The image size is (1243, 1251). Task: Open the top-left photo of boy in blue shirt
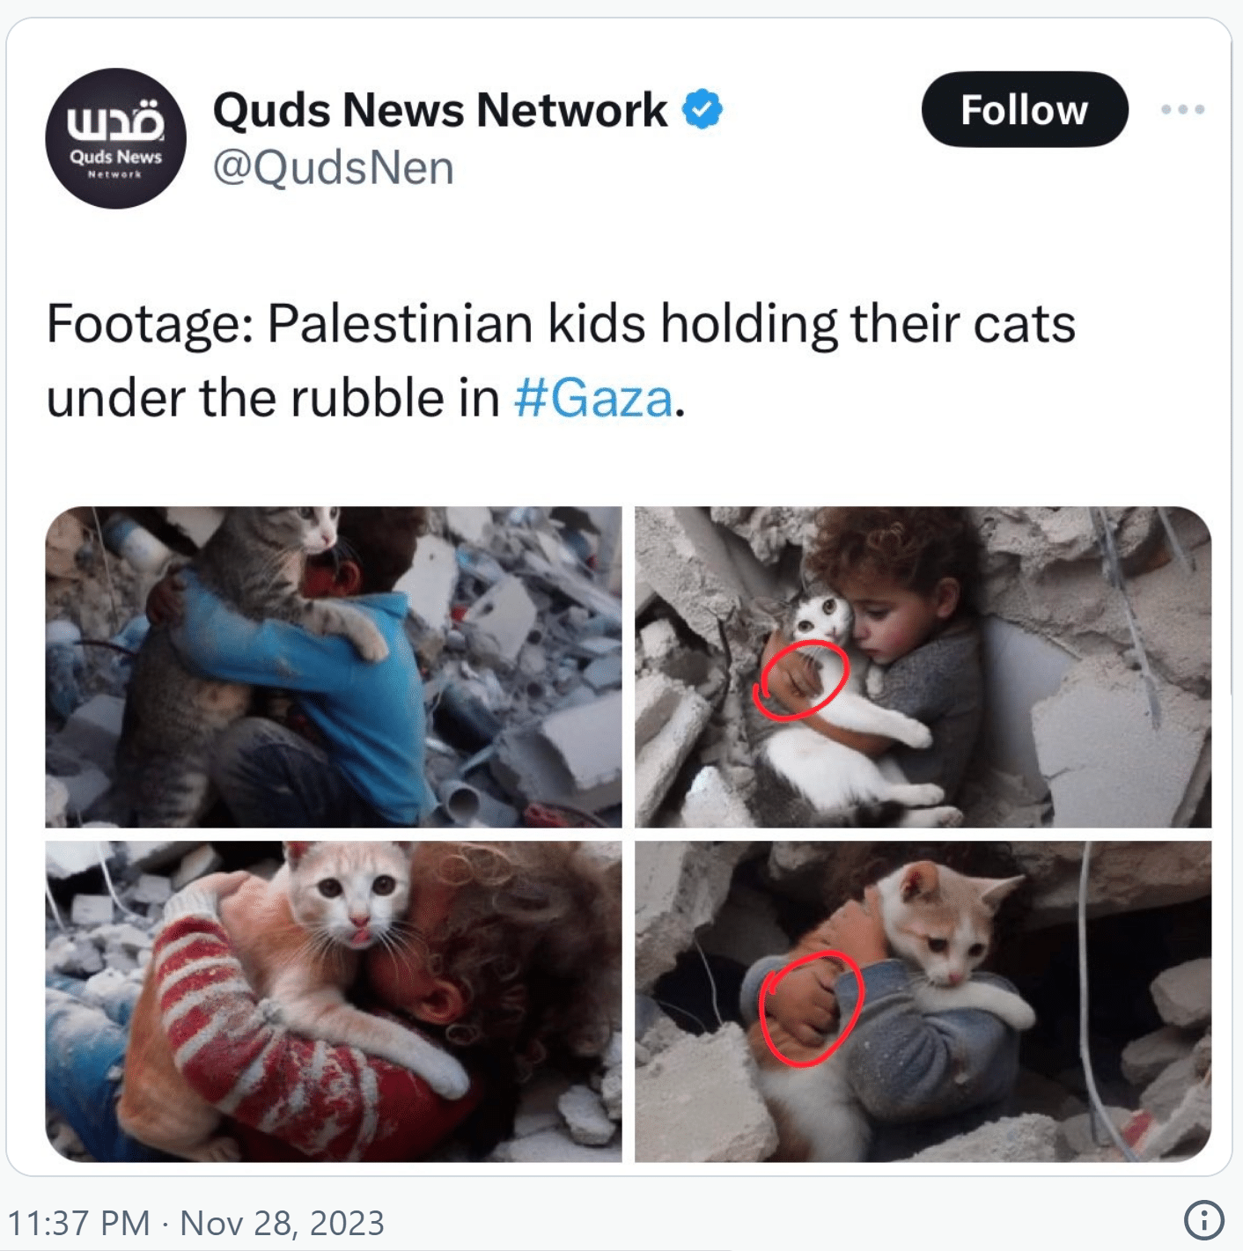(x=334, y=666)
